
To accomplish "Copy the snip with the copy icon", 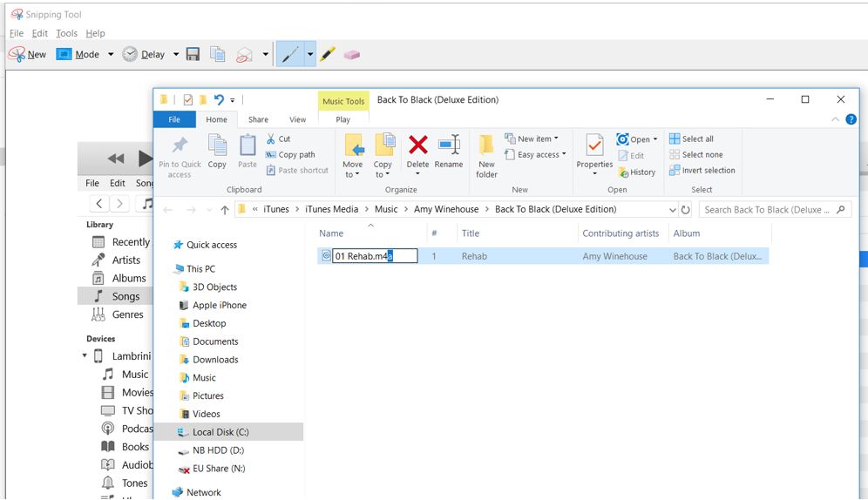I will [217, 54].
